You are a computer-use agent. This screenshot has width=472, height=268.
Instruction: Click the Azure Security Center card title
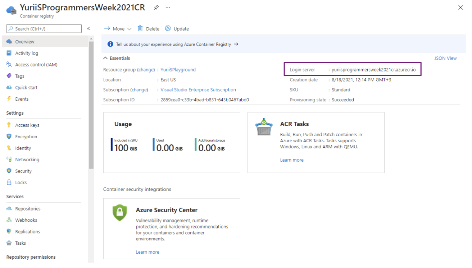[x=167, y=210]
